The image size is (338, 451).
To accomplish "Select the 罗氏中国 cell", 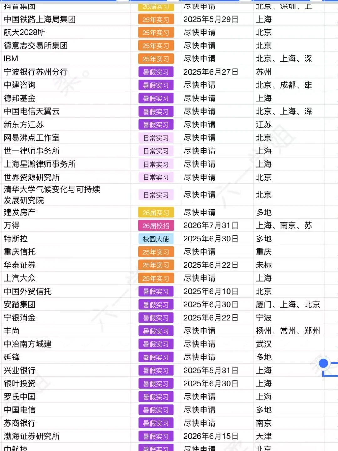I will [66, 397].
